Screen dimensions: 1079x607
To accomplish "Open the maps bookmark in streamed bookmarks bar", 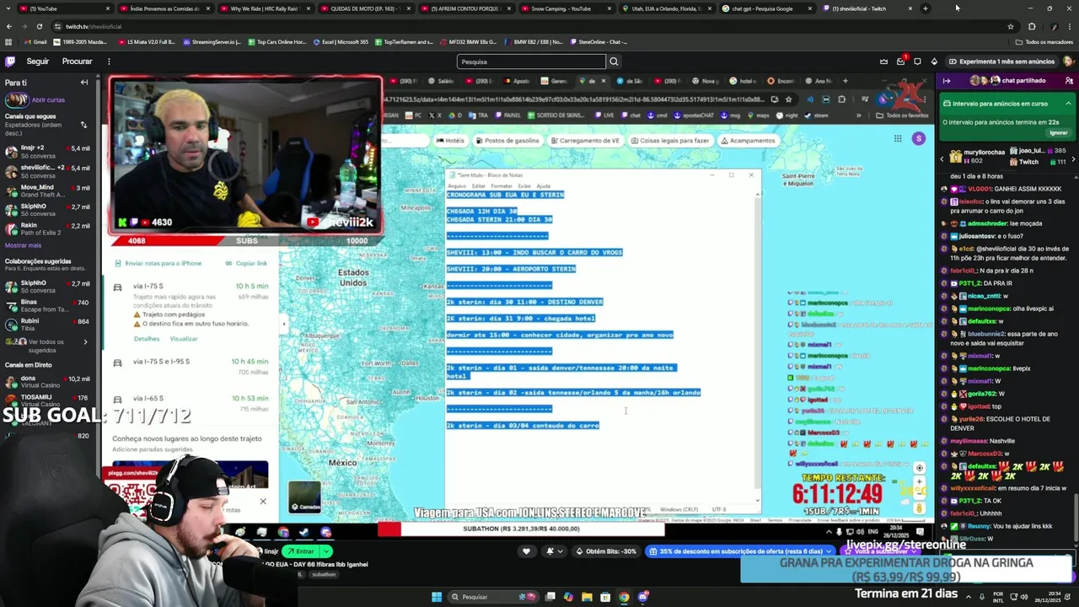I will pyautogui.click(x=760, y=115).
